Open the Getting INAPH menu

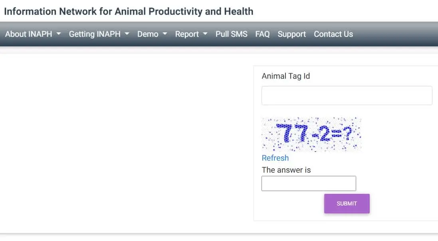[95, 34]
